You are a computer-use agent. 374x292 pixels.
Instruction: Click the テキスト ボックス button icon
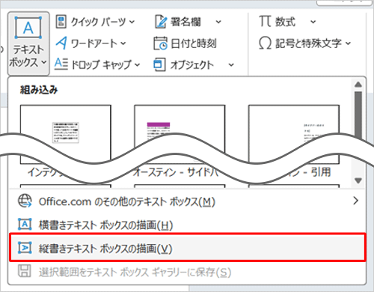click(x=28, y=28)
